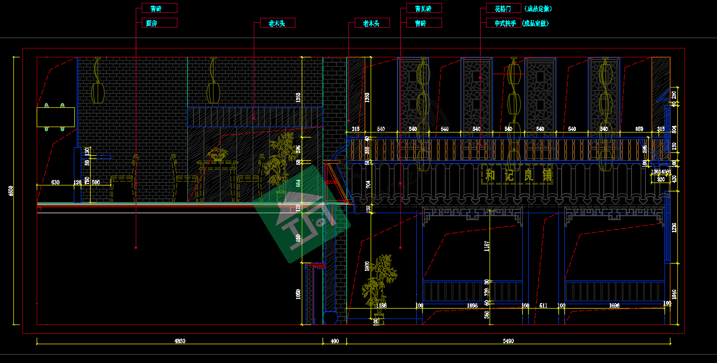Click the green house watermark logo

301,213
